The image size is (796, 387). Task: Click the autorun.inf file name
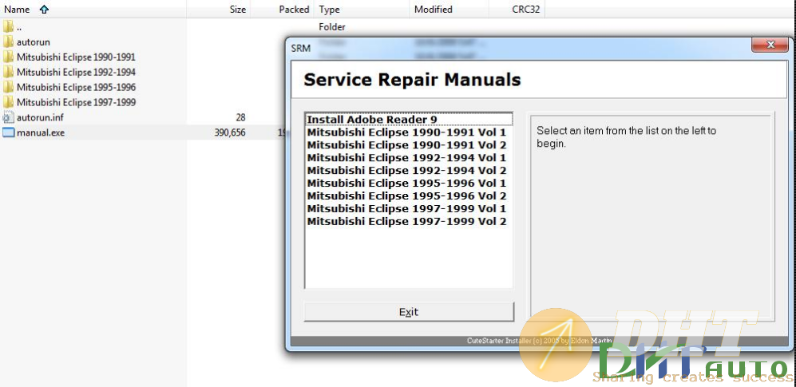(40, 117)
